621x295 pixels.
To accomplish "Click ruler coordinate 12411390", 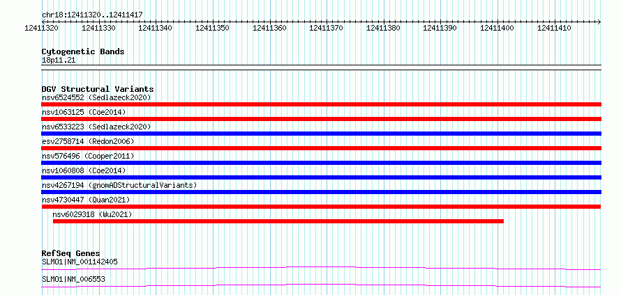I will pyautogui.click(x=440, y=28).
